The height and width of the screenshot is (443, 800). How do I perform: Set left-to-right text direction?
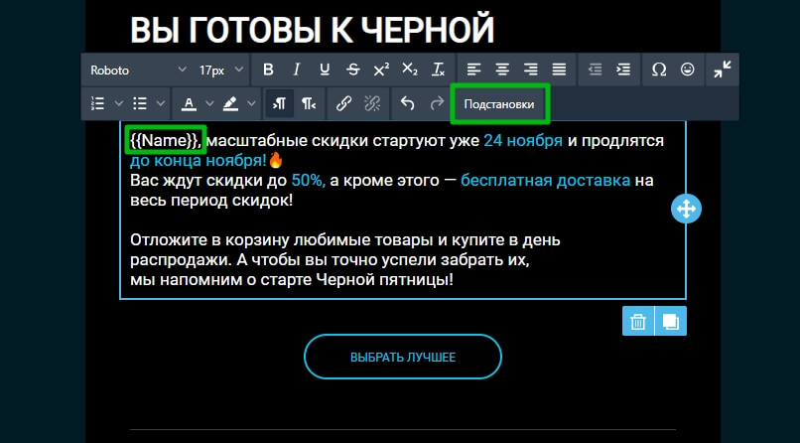[x=280, y=103]
